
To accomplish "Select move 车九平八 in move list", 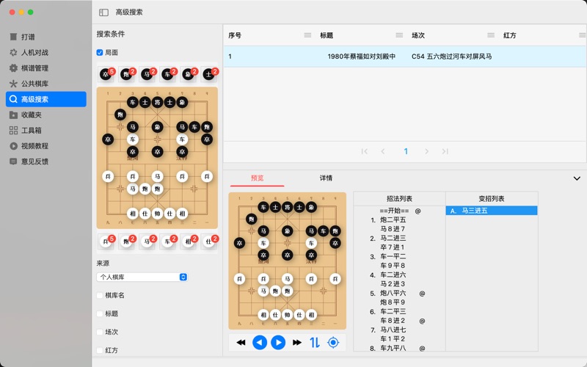I will click(x=393, y=348).
